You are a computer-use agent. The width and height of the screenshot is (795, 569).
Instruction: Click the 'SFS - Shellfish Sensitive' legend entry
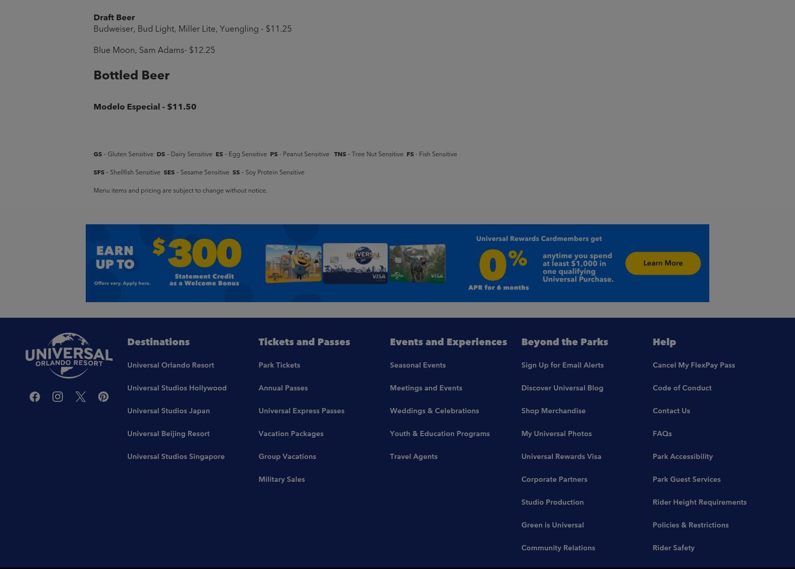click(x=127, y=172)
